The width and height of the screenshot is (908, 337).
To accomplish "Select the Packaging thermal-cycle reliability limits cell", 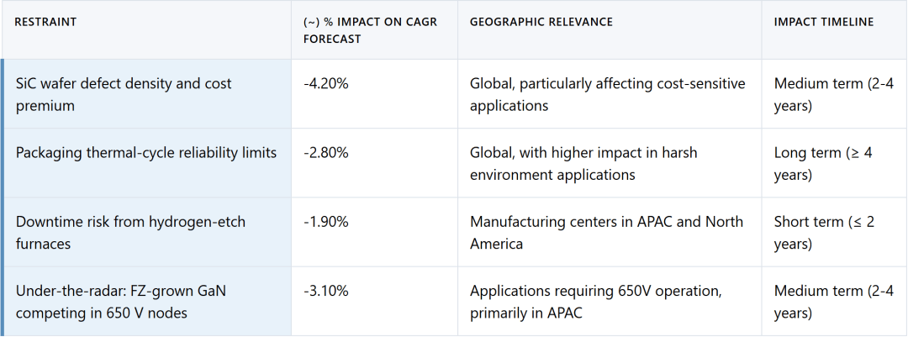I will point(145,153).
